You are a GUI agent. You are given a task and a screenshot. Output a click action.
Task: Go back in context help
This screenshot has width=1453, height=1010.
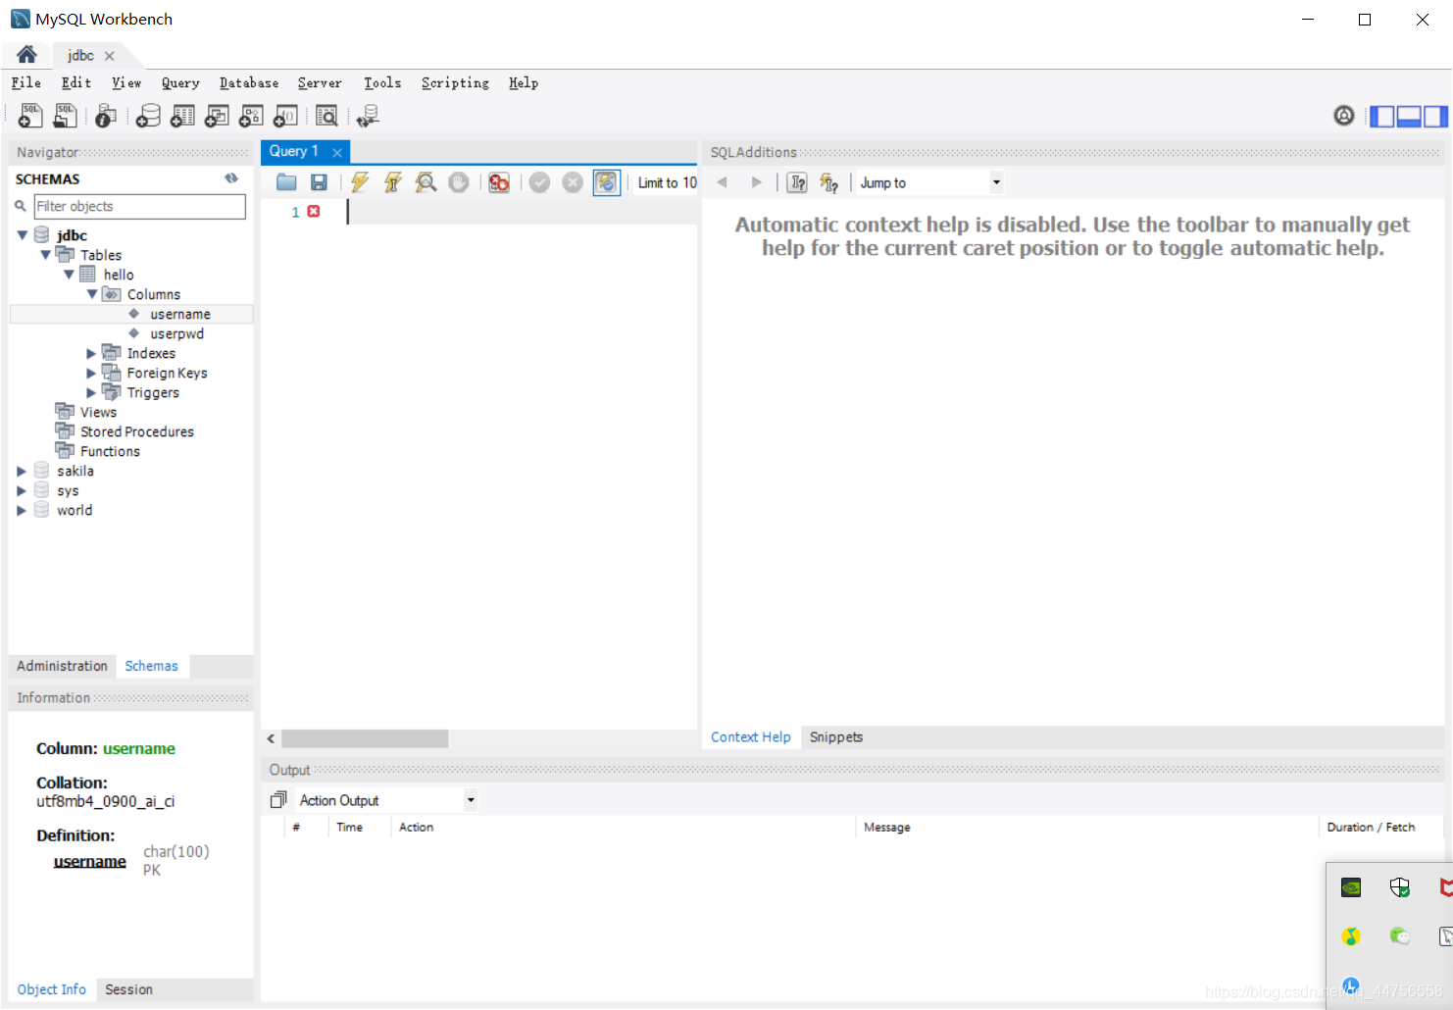tap(723, 182)
